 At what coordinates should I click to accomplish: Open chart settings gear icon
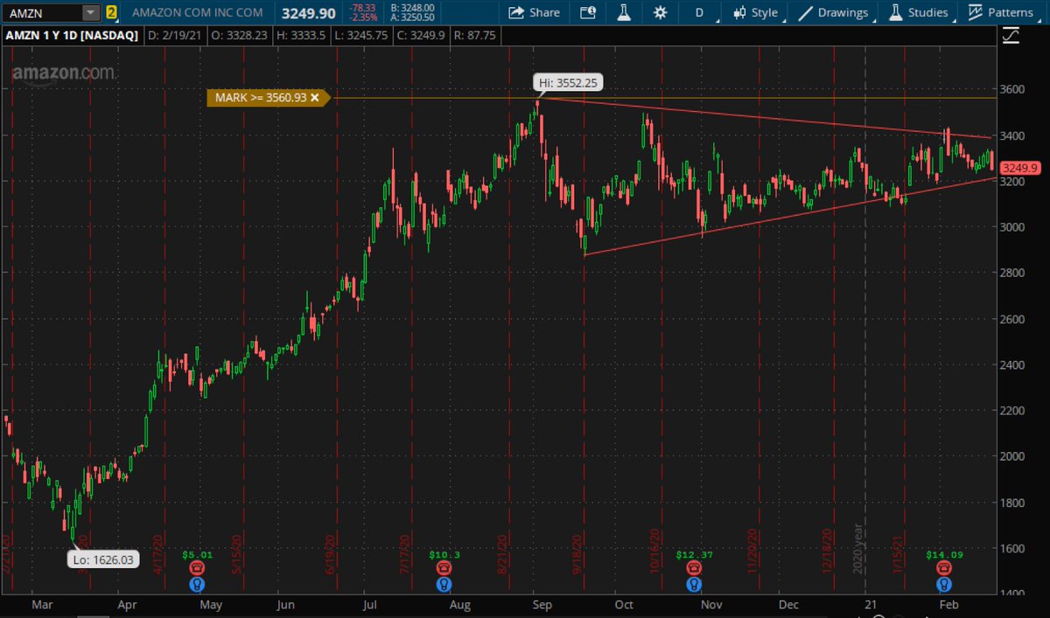pos(660,13)
